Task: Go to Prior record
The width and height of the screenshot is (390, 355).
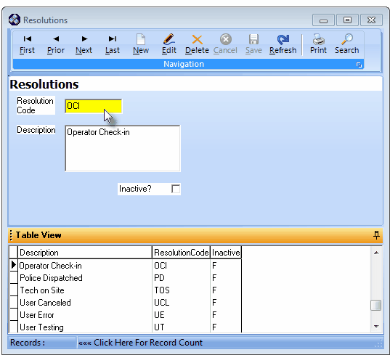Action: pos(56,44)
